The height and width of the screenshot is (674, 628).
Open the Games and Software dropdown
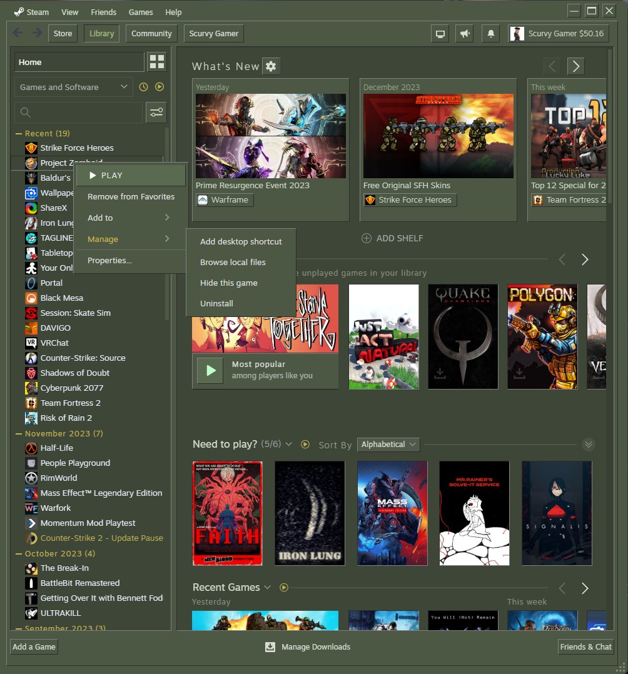point(73,86)
